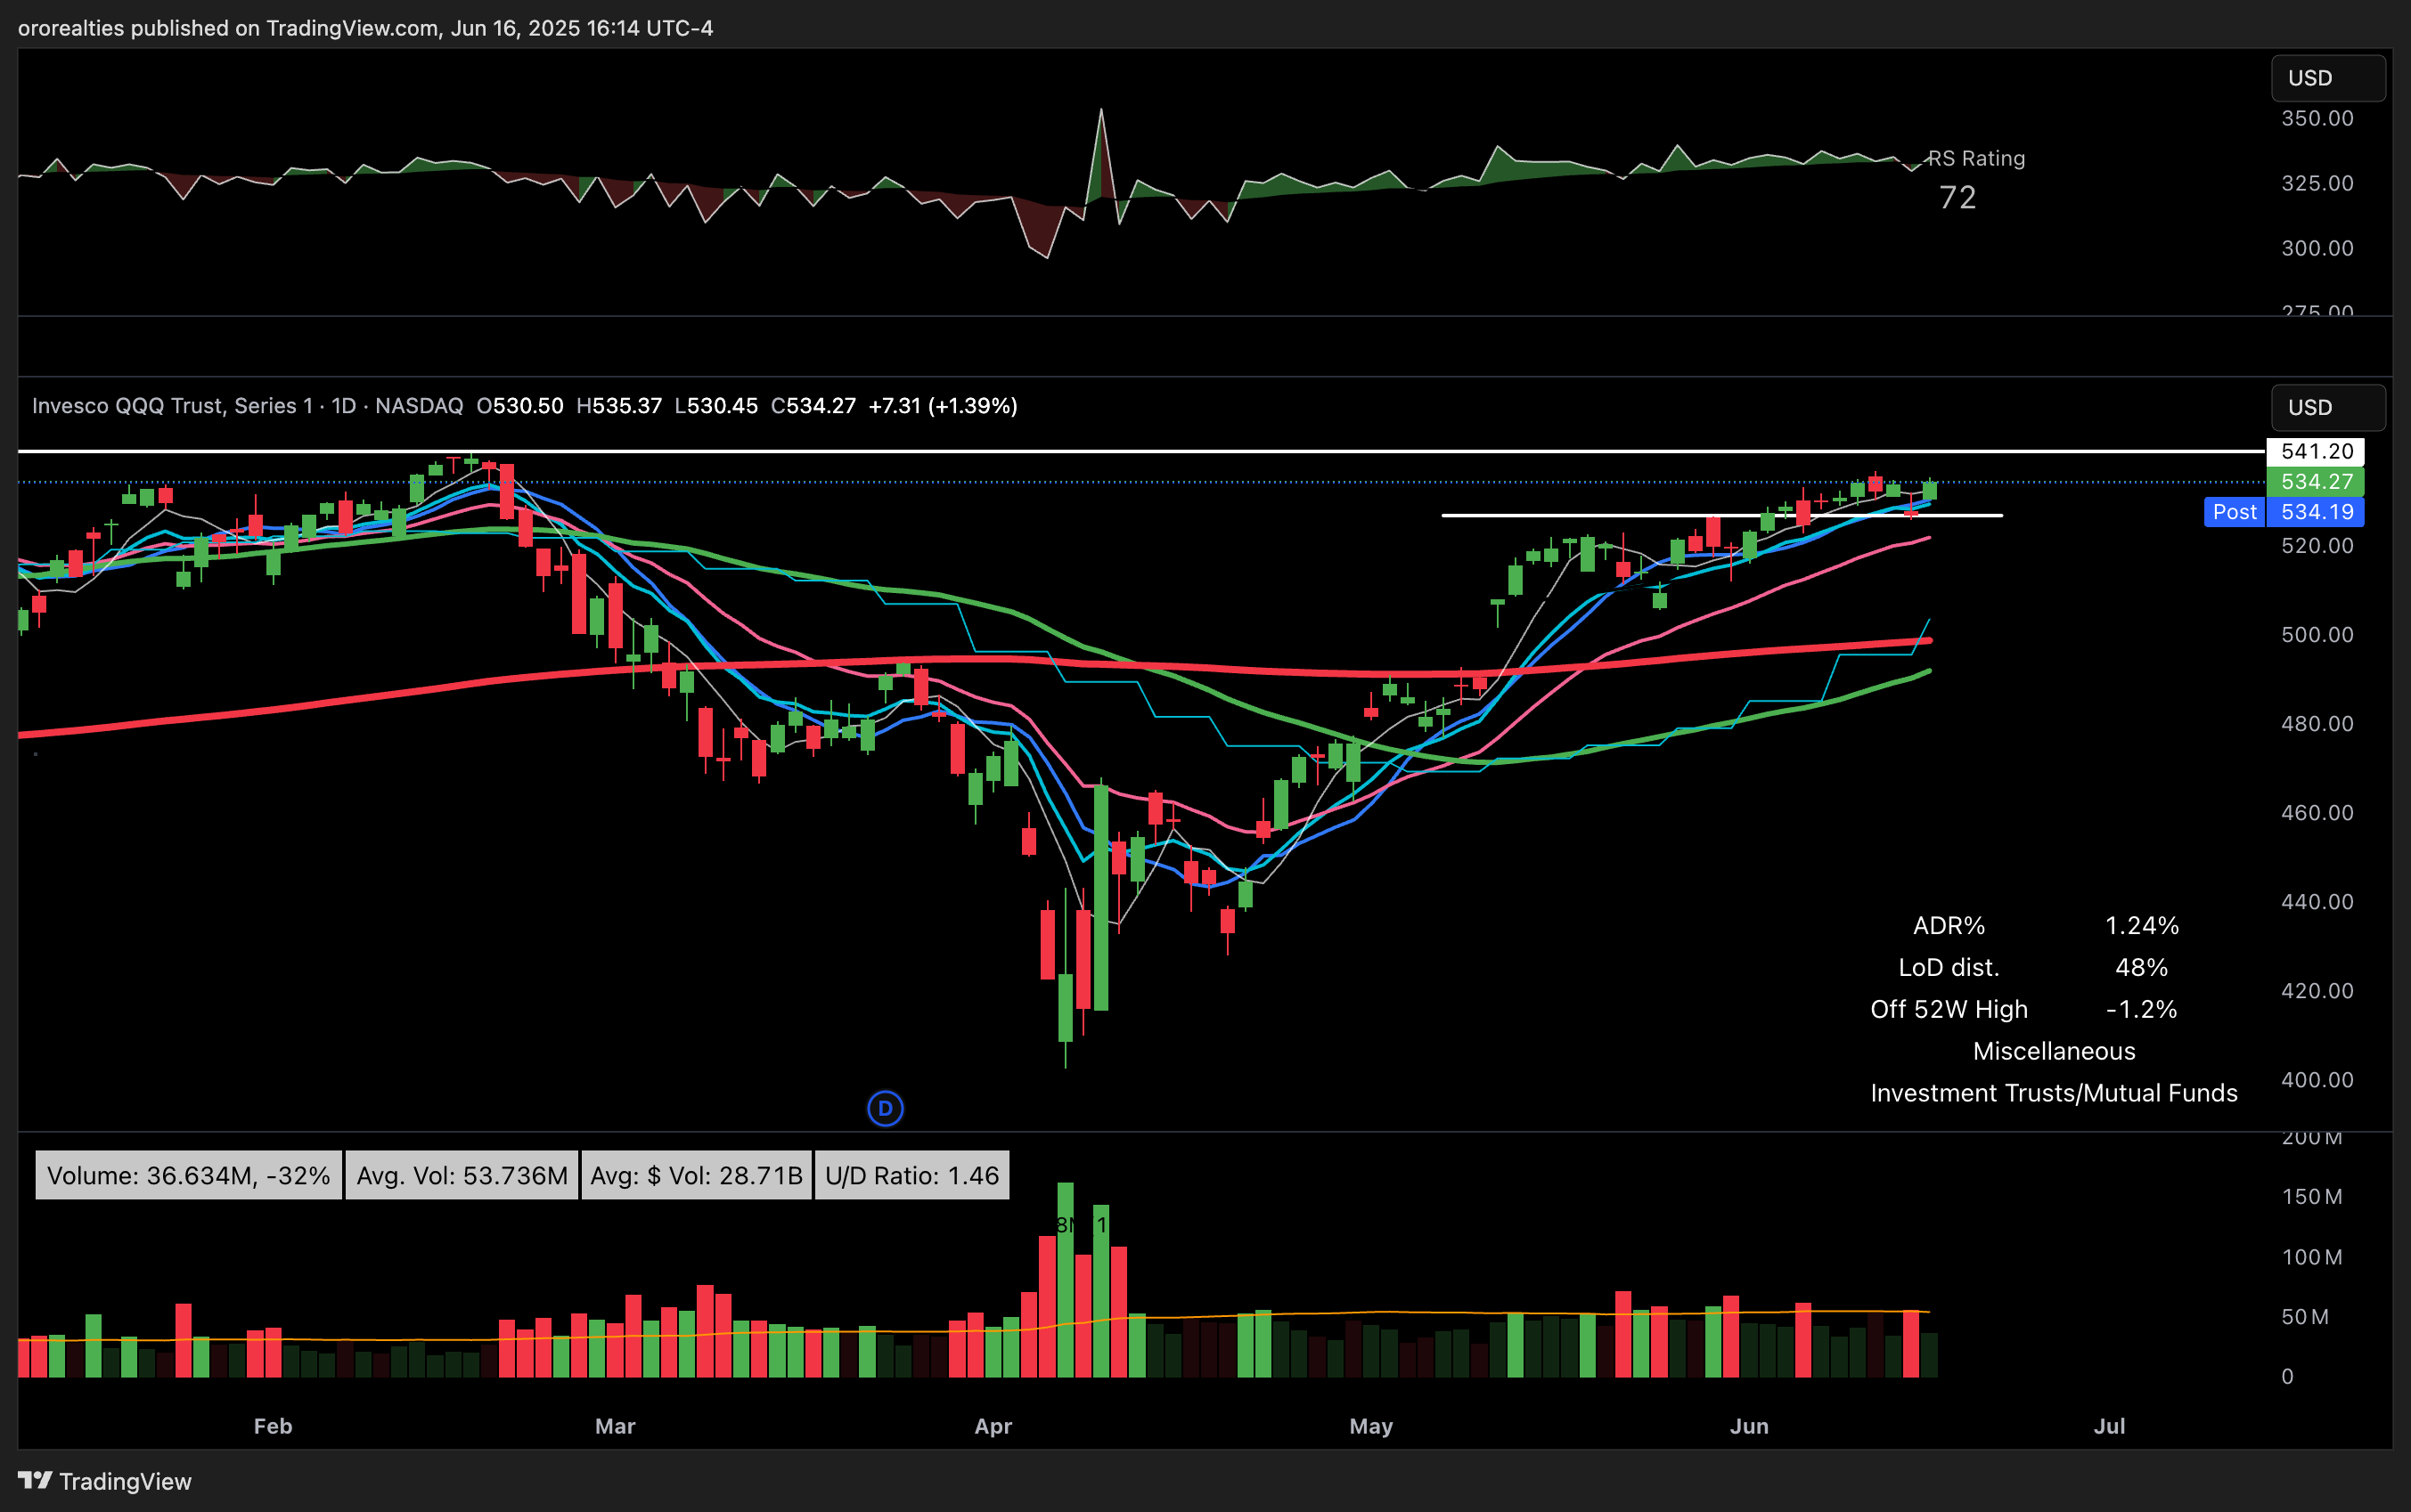The width and height of the screenshot is (2411, 1512).
Task: Select the U/D Ratio: 1.46 label
Action: 911,1175
